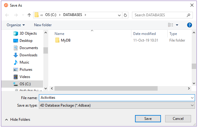Expand the Save as type dropdown

(192, 105)
